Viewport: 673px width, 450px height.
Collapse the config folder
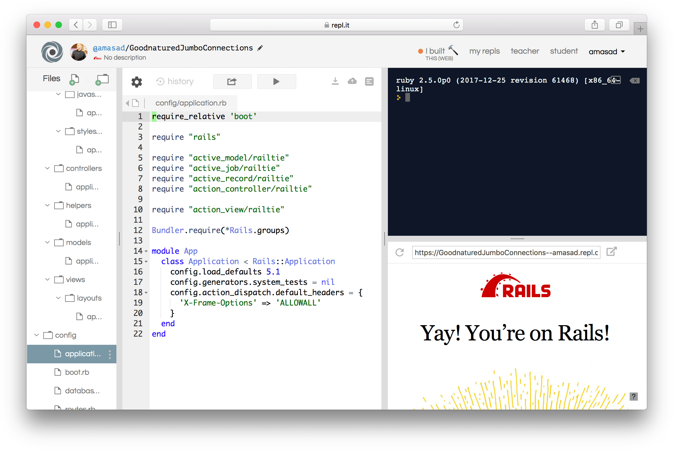[36, 335]
